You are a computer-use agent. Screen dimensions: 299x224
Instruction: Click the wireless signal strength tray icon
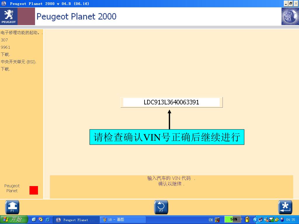(271, 220)
